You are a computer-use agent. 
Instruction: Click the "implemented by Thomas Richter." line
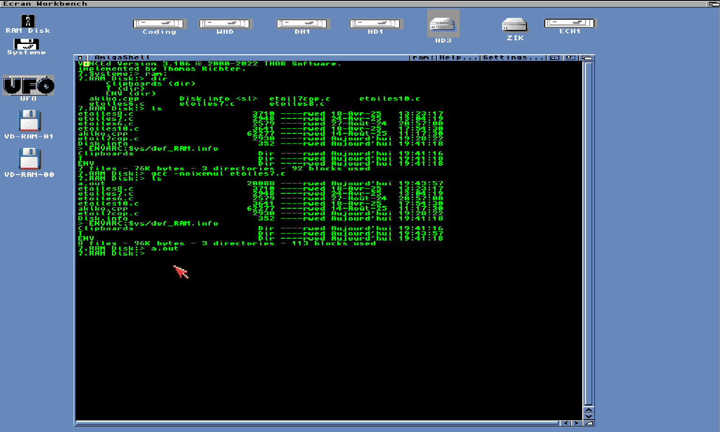(x=162, y=69)
